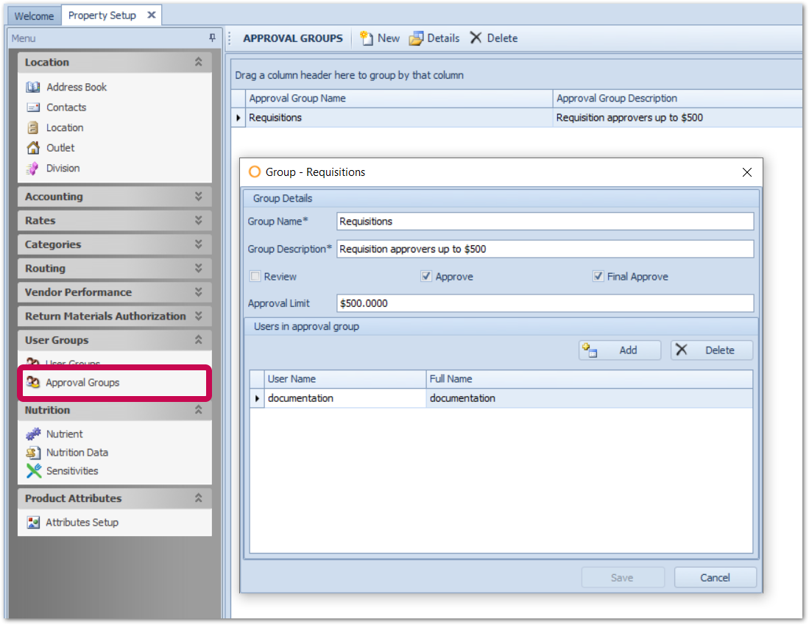Uncheck the Approve checkbox

(426, 277)
